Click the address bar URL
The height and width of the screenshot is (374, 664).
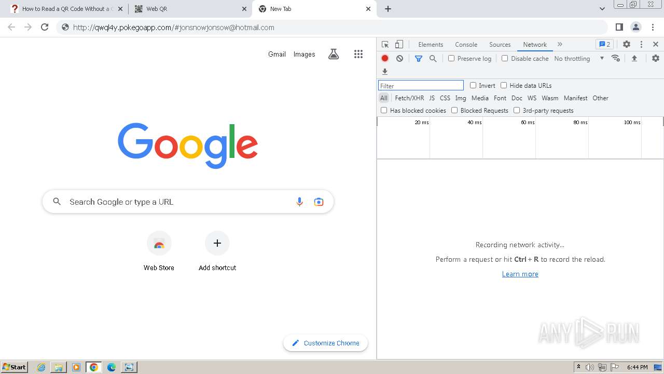point(174,28)
